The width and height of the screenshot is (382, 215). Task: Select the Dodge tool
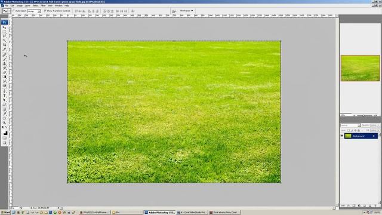(x=4, y=85)
